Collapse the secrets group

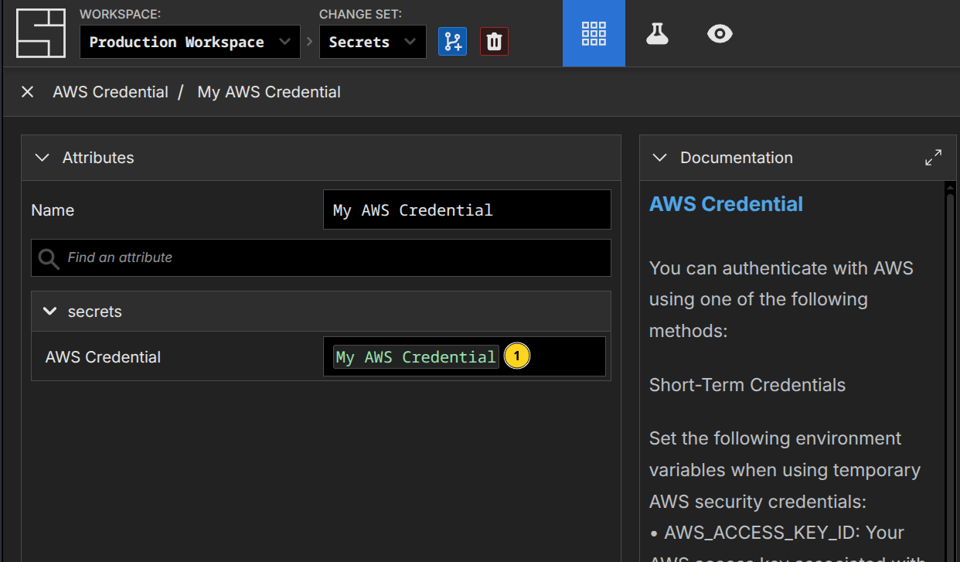pos(50,312)
